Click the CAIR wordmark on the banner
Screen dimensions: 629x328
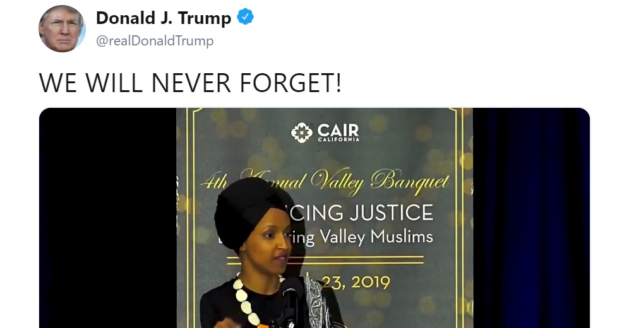point(338,130)
